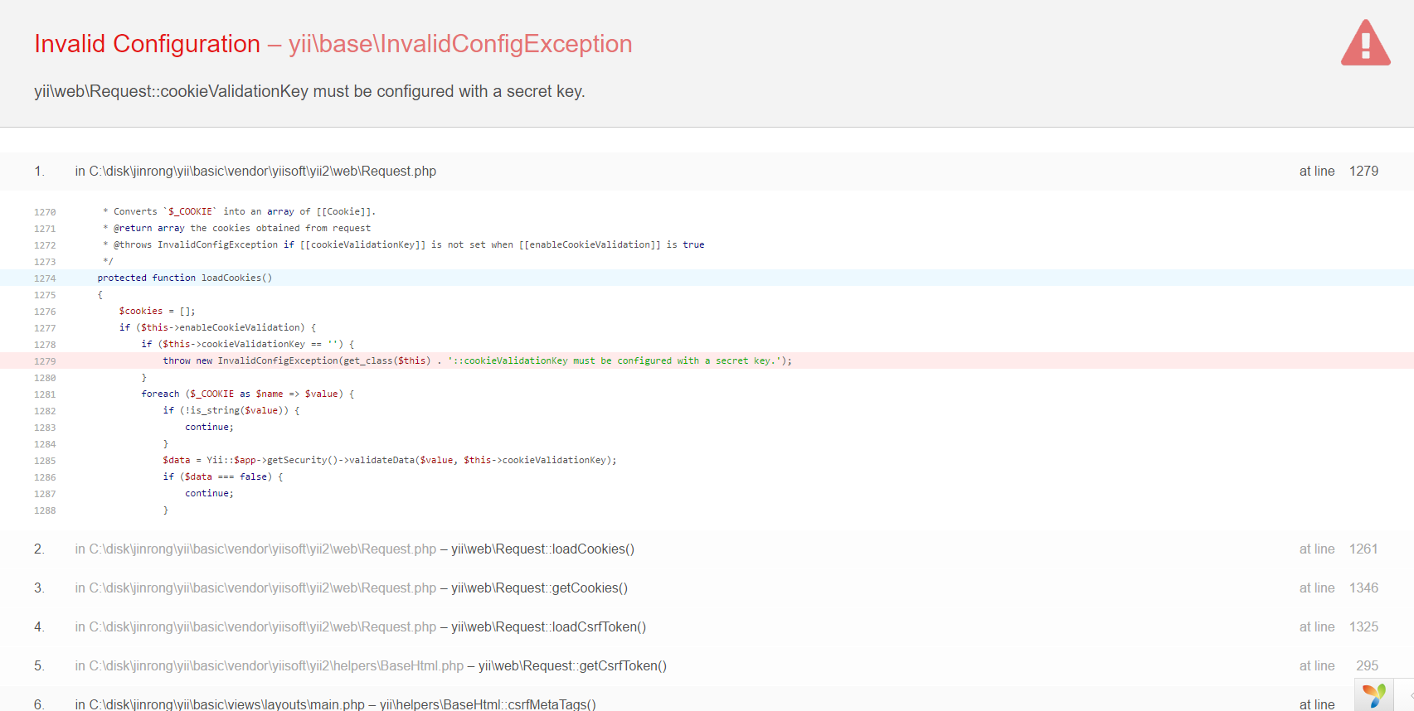
Task: Click the 'at line 1261' label
Action: [x=1338, y=549]
